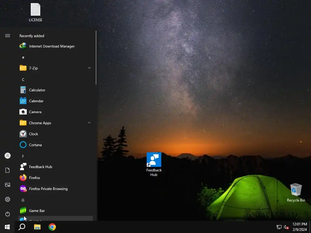Select the LICENSE file on desktop
The width and height of the screenshot is (311, 233).
click(x=36, y=12)
